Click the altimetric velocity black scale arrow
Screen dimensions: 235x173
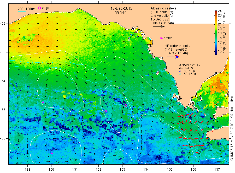pyautogui.click(x=158, y=27)
